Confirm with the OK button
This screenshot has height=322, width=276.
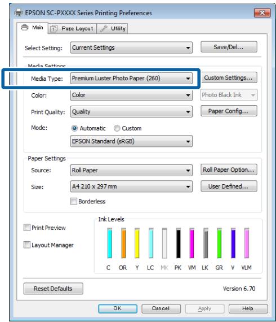coord(118,308)
